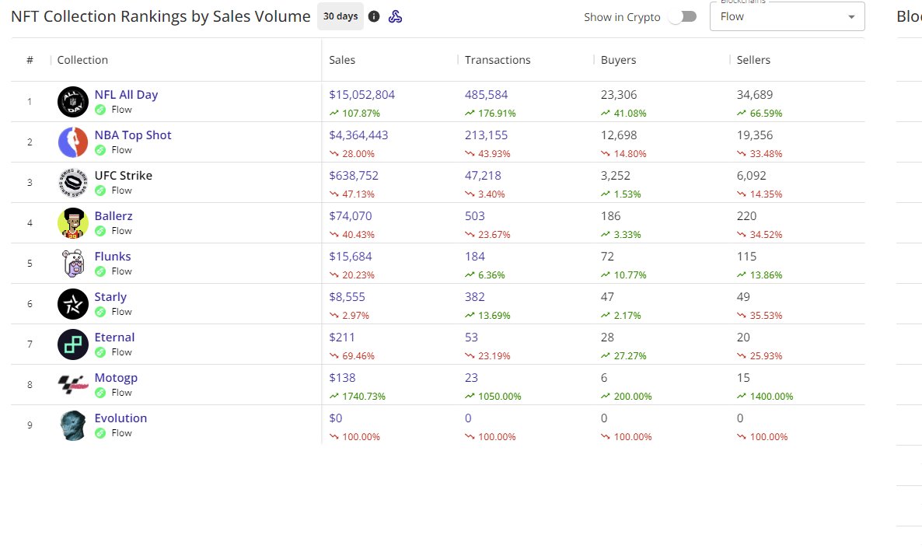Click Flow chain icon under Eternal
Viewport: 922px width, 556px height.
100,353
